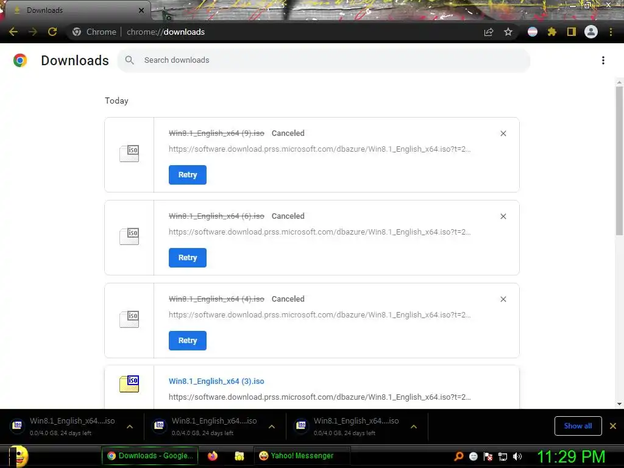
Task: Launch Firefox from the taskbar
Action: (213, 456)
